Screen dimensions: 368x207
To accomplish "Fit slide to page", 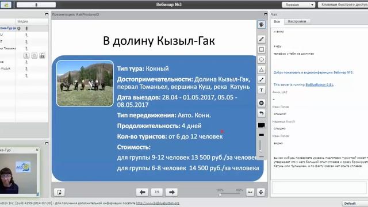I will pos(260,192).
